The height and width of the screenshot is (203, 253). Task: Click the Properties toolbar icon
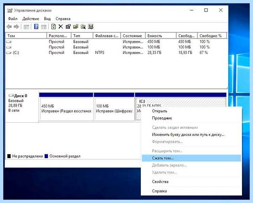68,27
